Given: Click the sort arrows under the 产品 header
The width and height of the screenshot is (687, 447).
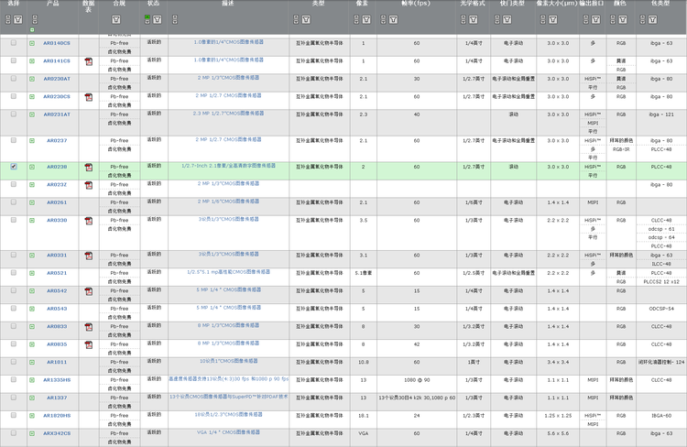Looking at the screenshot, I should 35,20.
